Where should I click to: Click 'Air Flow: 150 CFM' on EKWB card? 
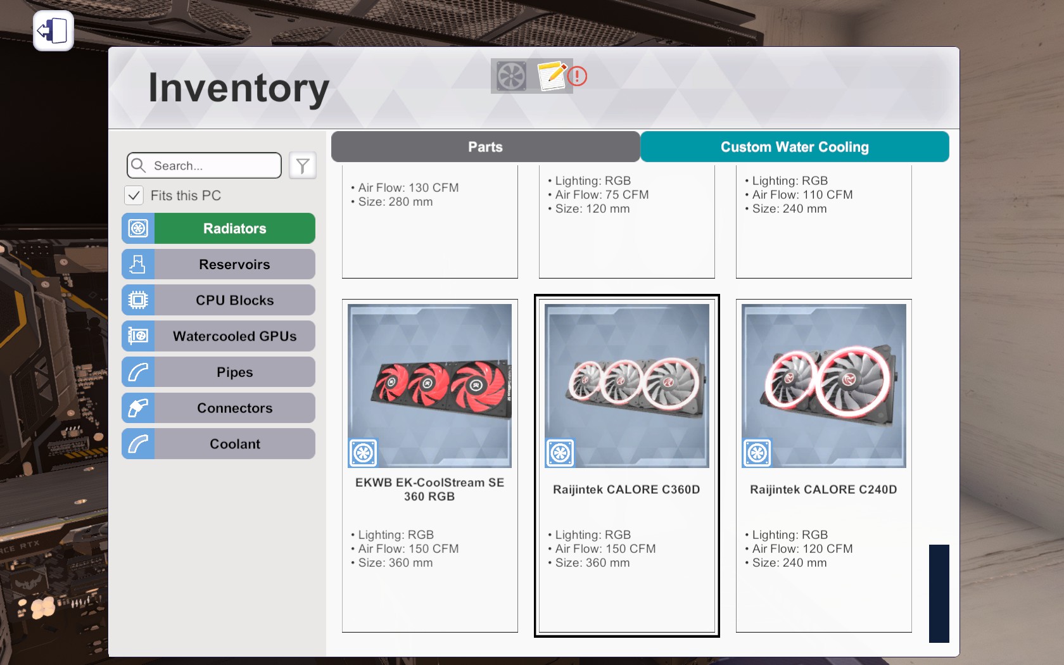coord(408,549)
